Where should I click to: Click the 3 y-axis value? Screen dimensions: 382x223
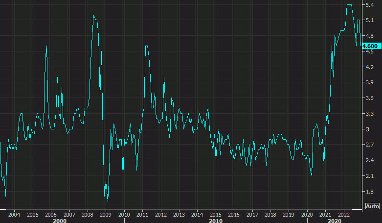click(367, 129)
